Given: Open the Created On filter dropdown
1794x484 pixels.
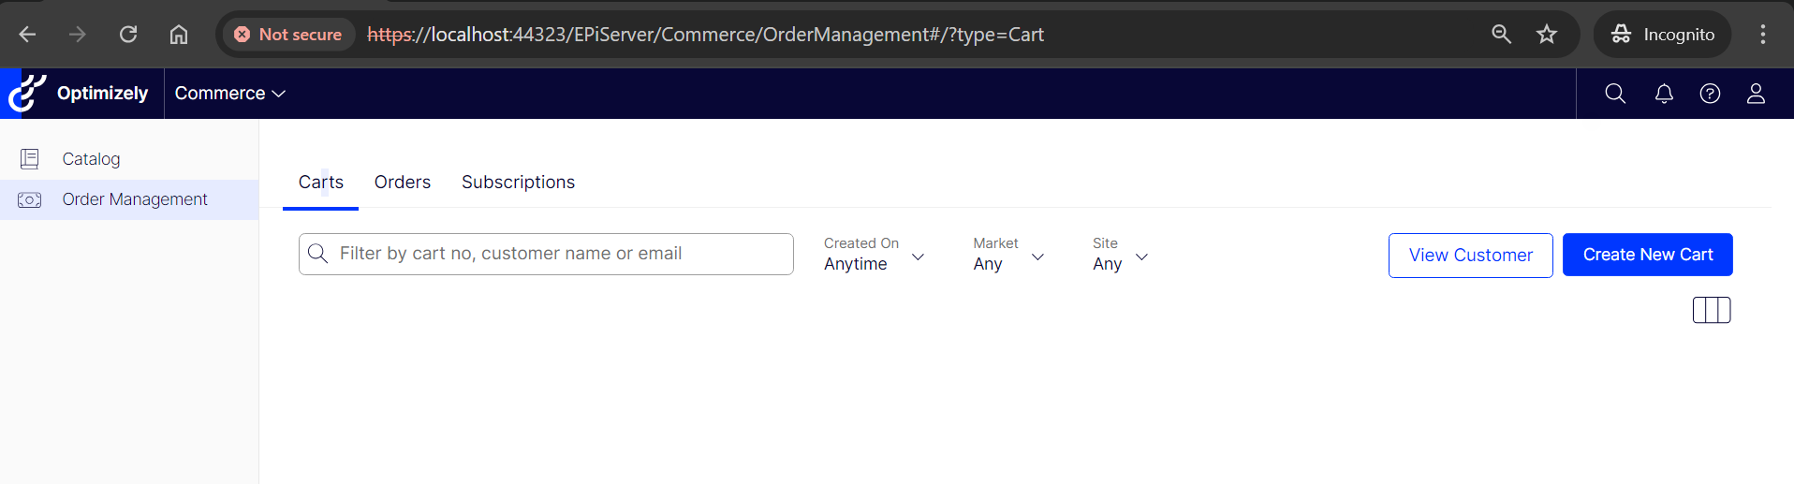Looking at the screenshot, I should (x=874, y=255).
